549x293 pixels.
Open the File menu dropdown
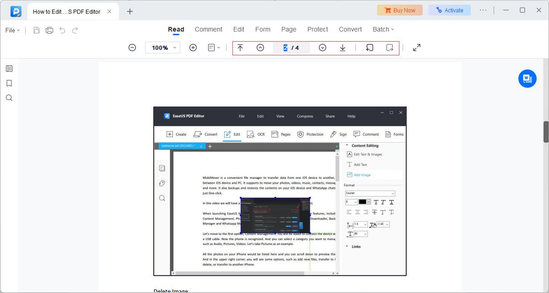12,30
